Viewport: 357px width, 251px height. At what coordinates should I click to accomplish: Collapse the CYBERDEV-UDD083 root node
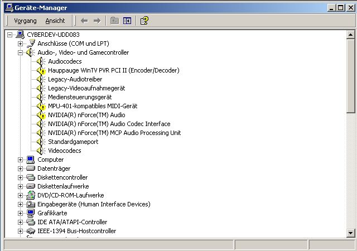(9, 35)
